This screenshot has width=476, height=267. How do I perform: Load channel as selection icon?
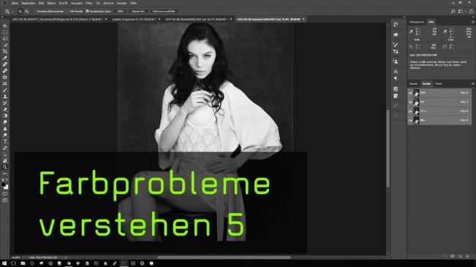pos(445,256)
